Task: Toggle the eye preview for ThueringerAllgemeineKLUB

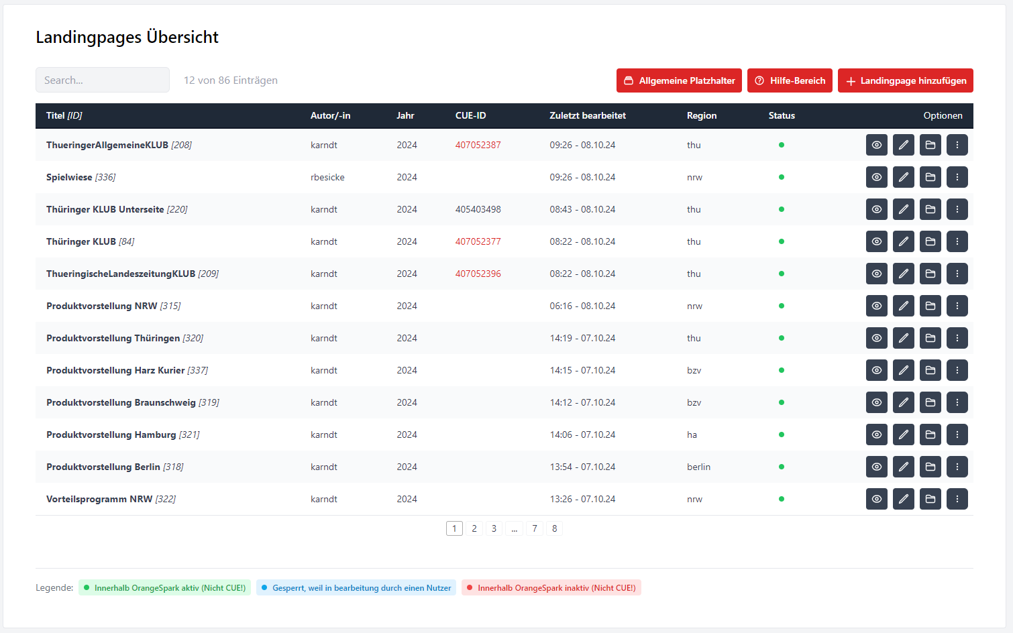Action: (876, 145)
